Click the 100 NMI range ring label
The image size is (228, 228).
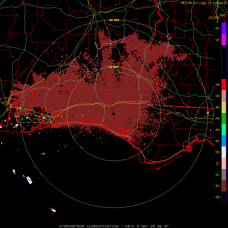point(114,20)
